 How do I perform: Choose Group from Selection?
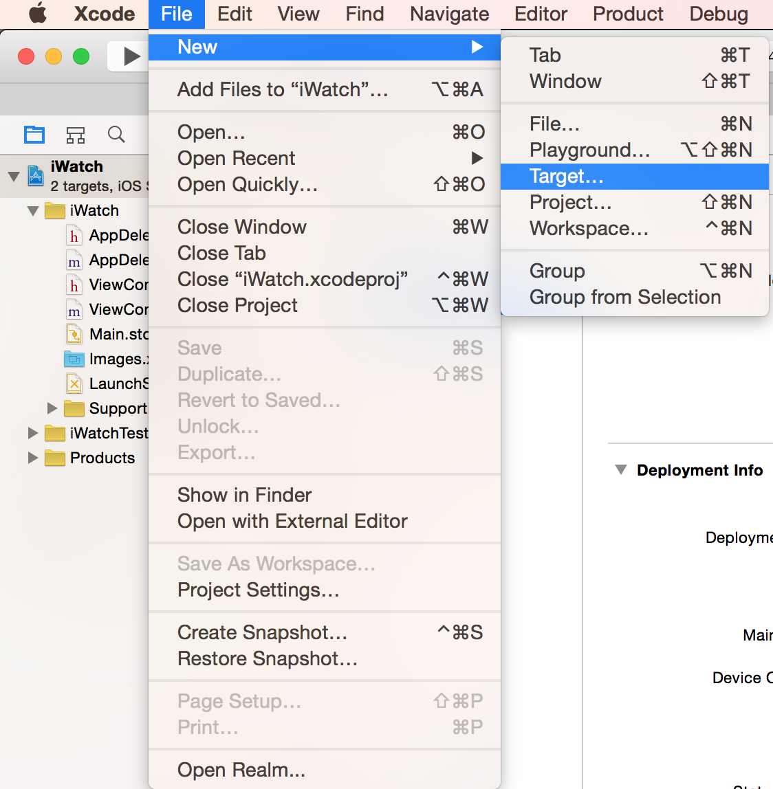click(635, 298)
